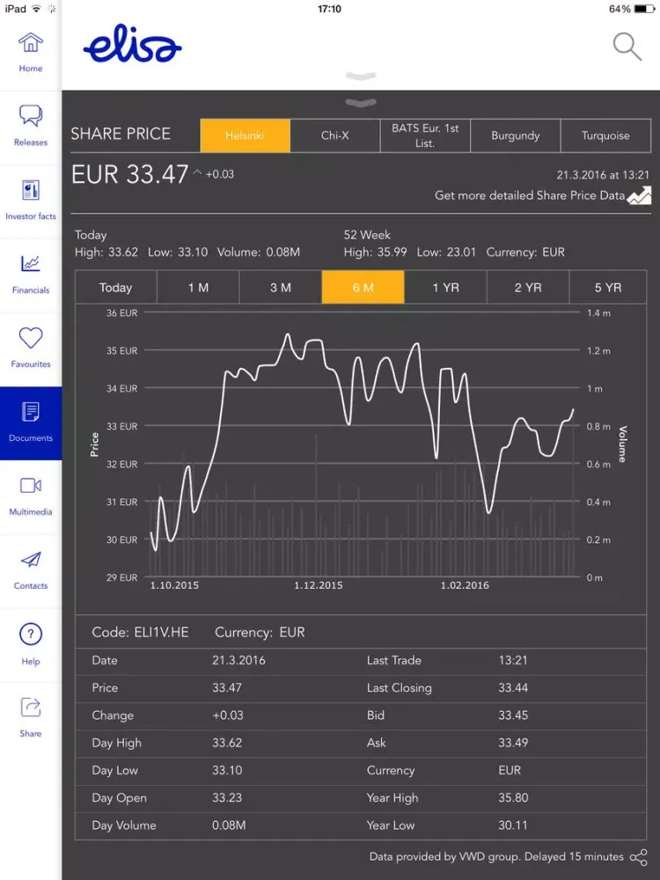Select the Helsinki exchange tab
660x880 pixels.
(246, 136)
